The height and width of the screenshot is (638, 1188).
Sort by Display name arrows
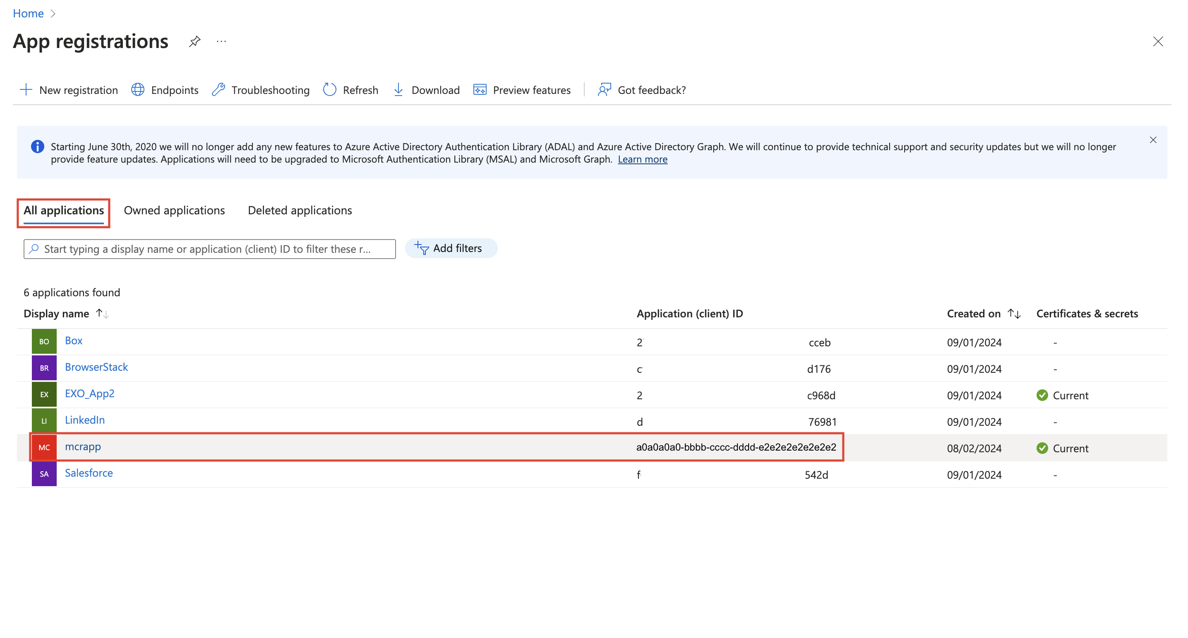(x=102, y=314)
